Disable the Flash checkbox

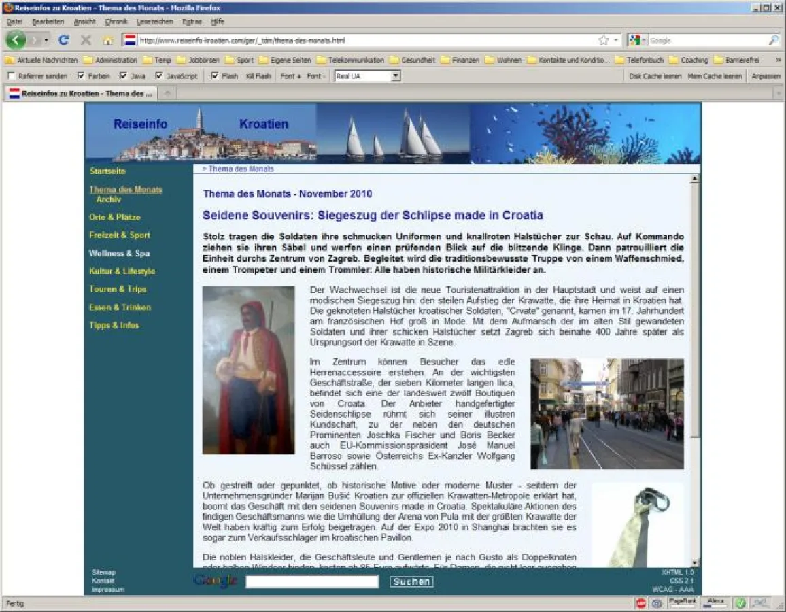point(214,76)
